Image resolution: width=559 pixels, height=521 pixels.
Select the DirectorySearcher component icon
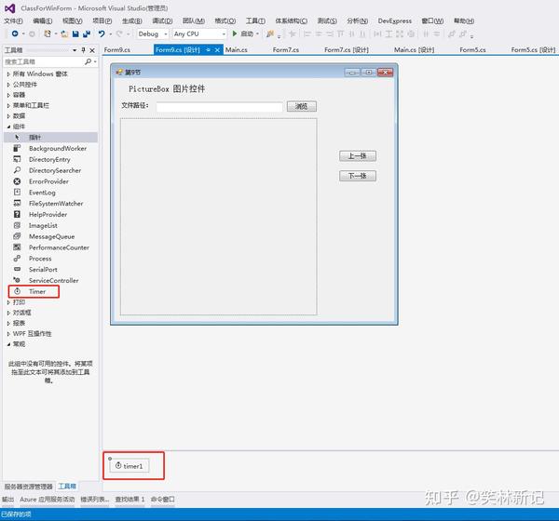click(x=17, y=170)
